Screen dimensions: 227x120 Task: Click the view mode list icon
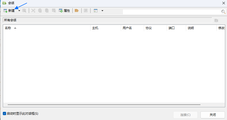pos(96,11)
